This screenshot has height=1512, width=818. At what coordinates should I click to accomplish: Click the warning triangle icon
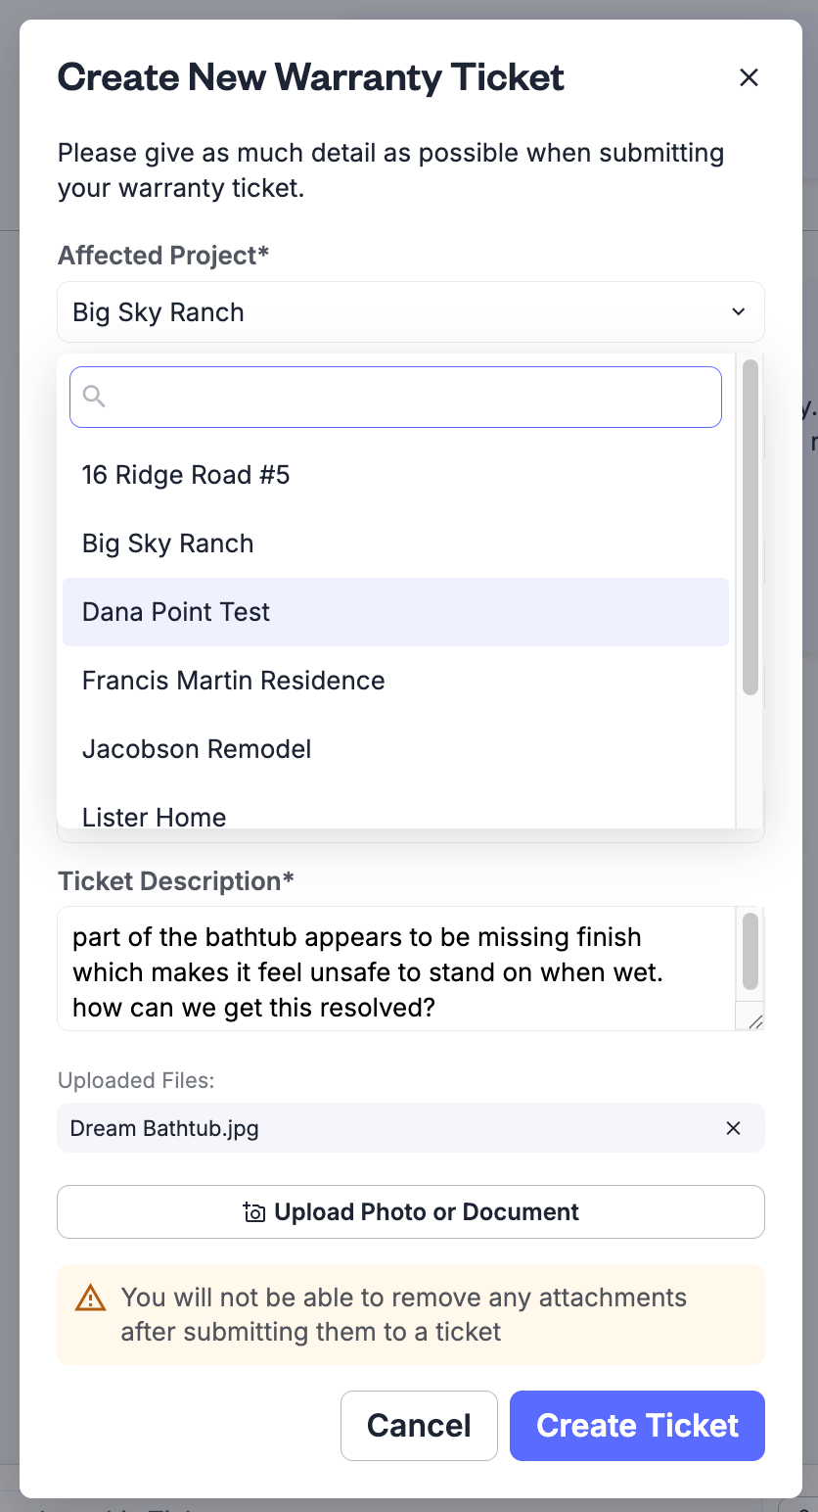point(90,1298)
